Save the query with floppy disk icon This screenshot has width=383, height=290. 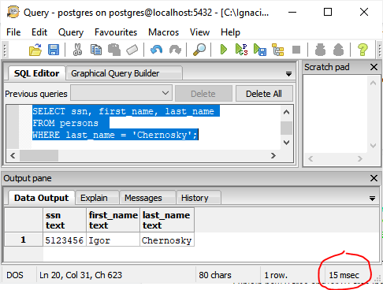click(54, 50)
